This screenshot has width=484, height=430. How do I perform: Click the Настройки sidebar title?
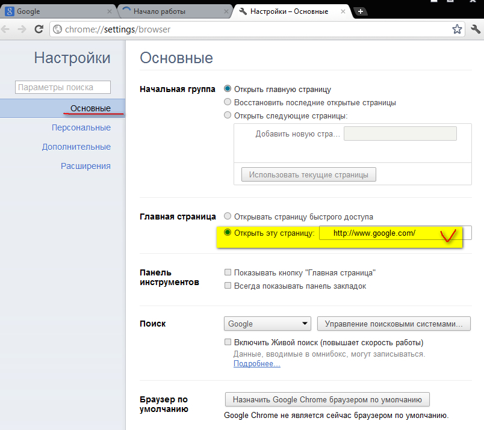72,58
